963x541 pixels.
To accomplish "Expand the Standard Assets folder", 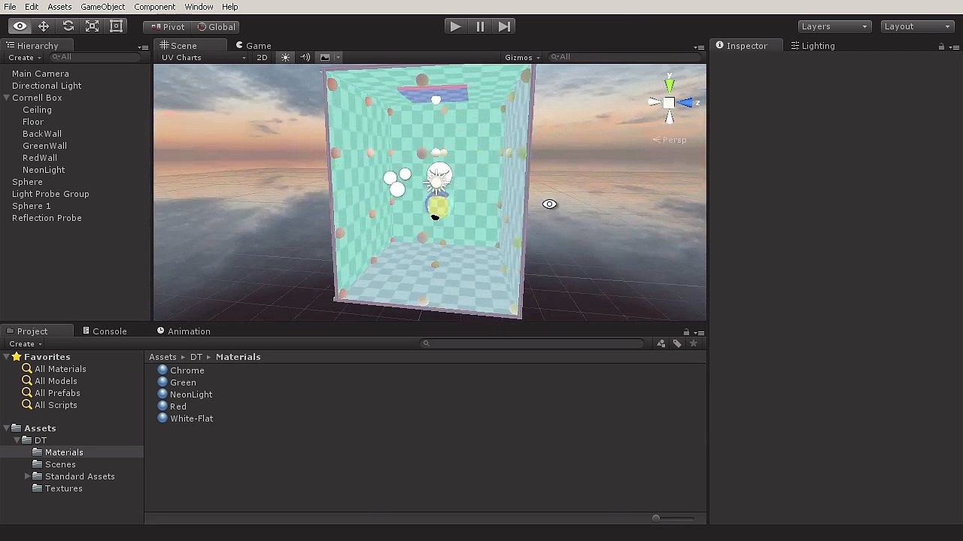I will [x=28, y=476].
